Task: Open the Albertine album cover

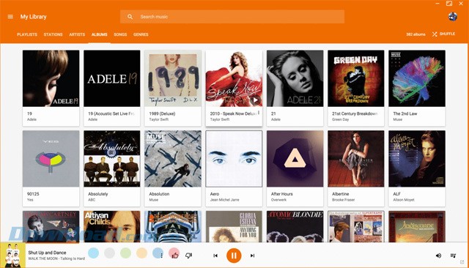Action: 356,159
